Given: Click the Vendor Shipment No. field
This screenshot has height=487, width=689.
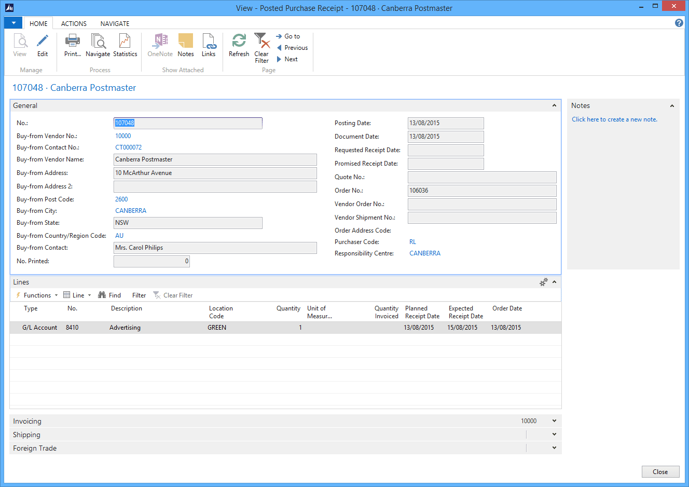Looking at the screenshot, I should click(482, 218).
